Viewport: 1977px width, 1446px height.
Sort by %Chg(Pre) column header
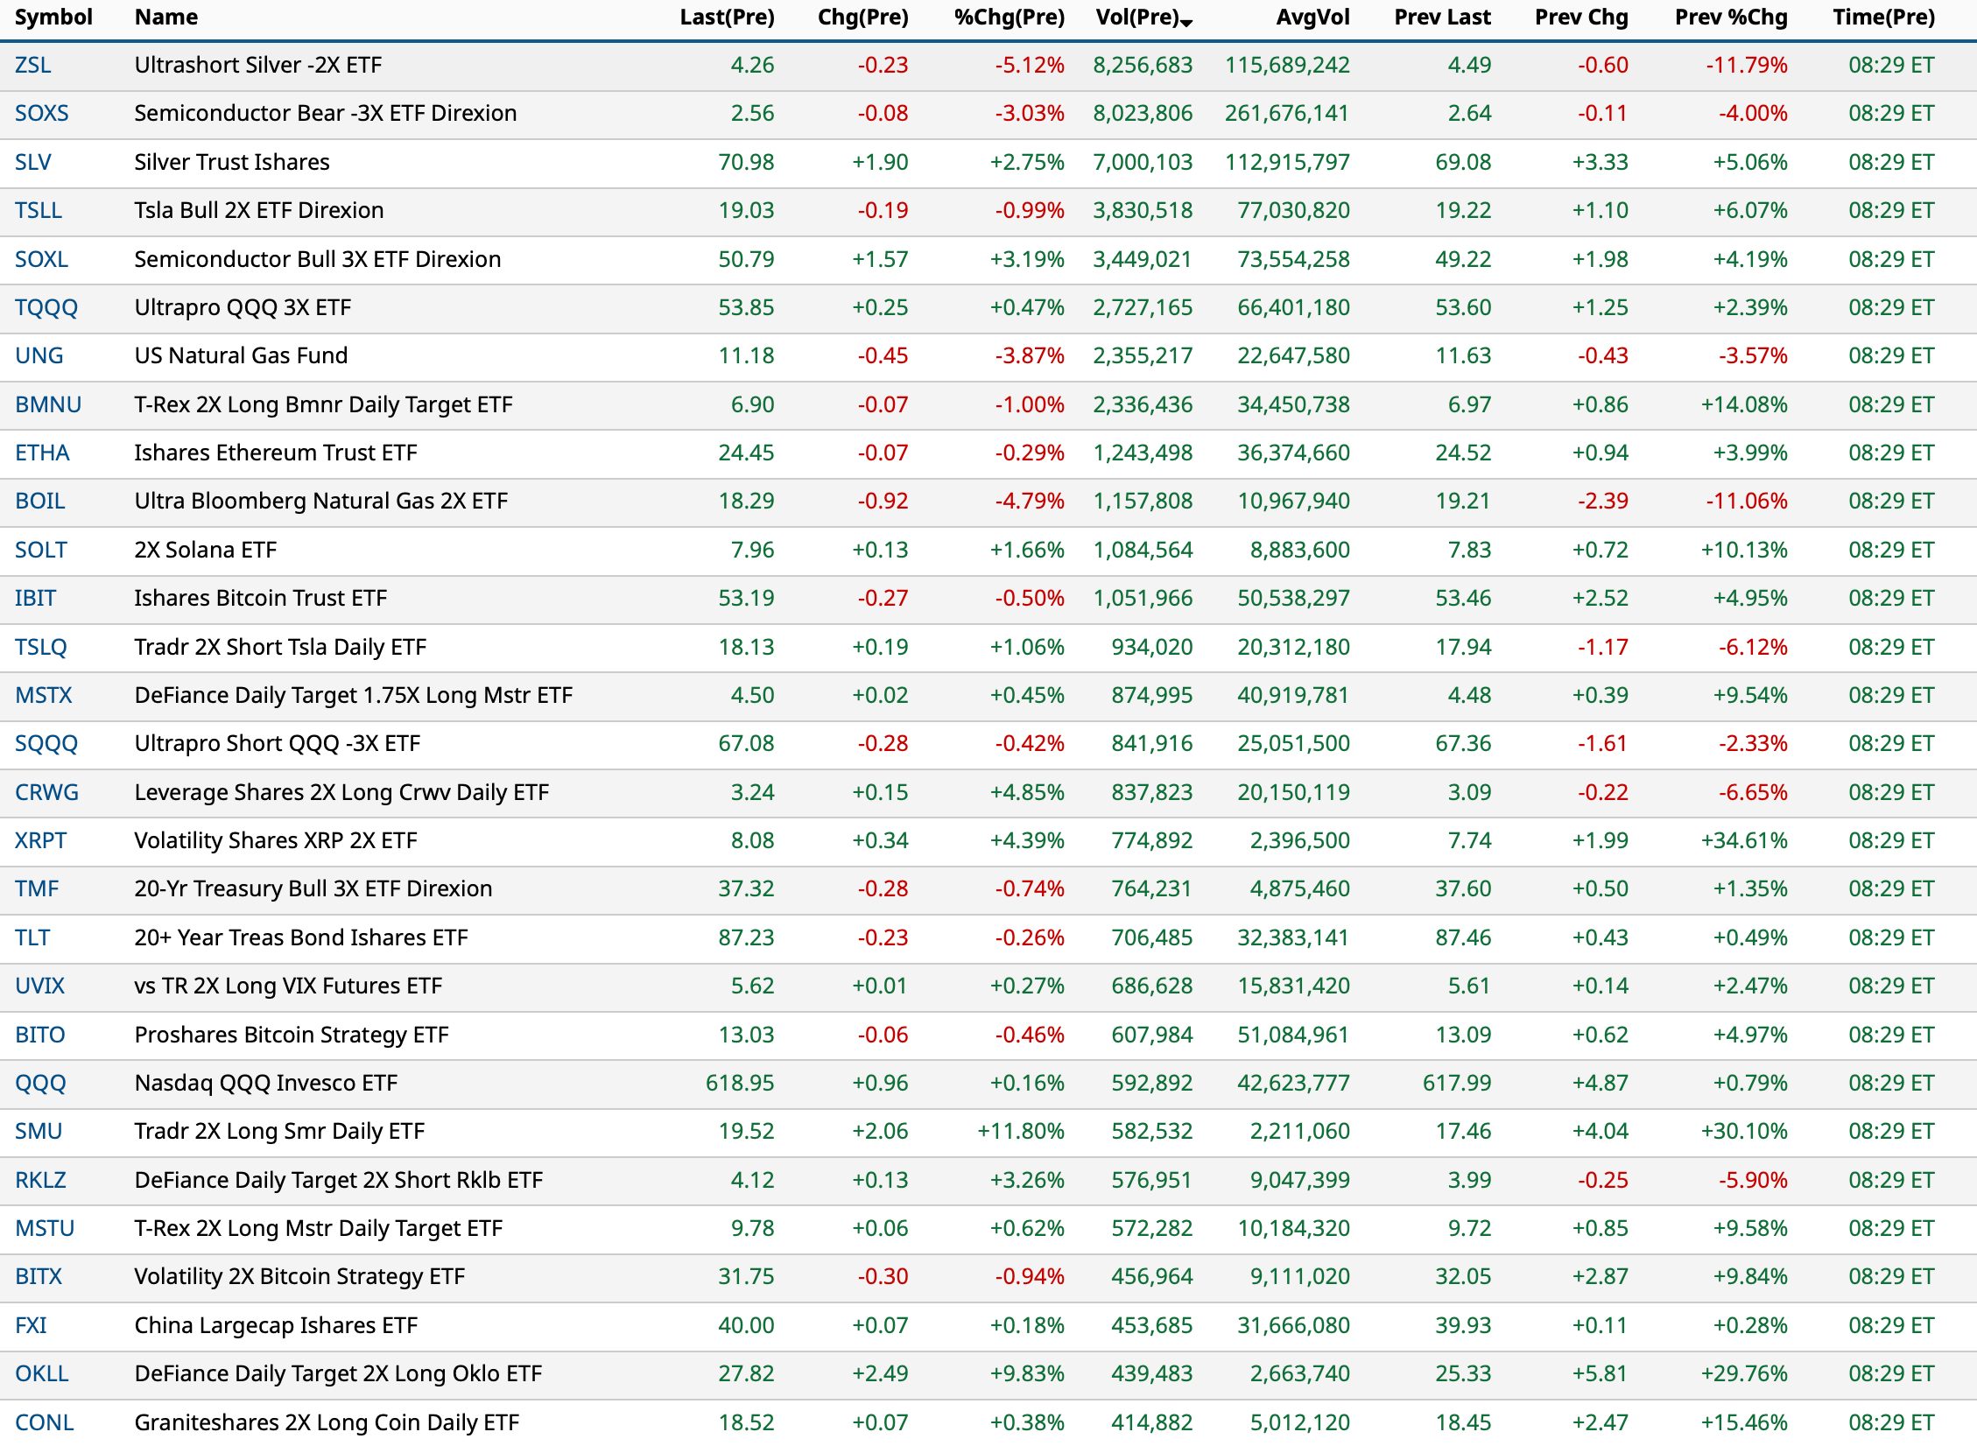[1009, 18]
